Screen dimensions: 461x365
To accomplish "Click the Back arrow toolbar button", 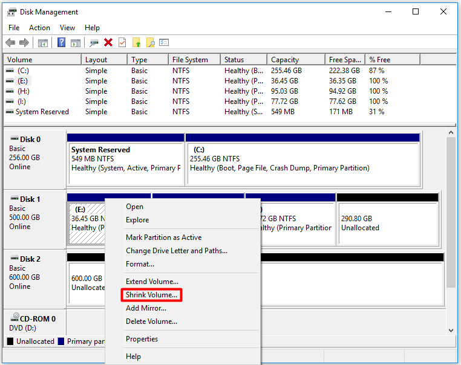I will pos(10,42).
